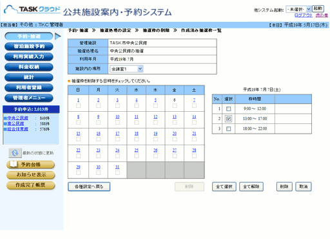Click the 削除 button beside 取消
The height and width of the screenshot is (239, 330).
pyautogui.click(x=284, y=186)
